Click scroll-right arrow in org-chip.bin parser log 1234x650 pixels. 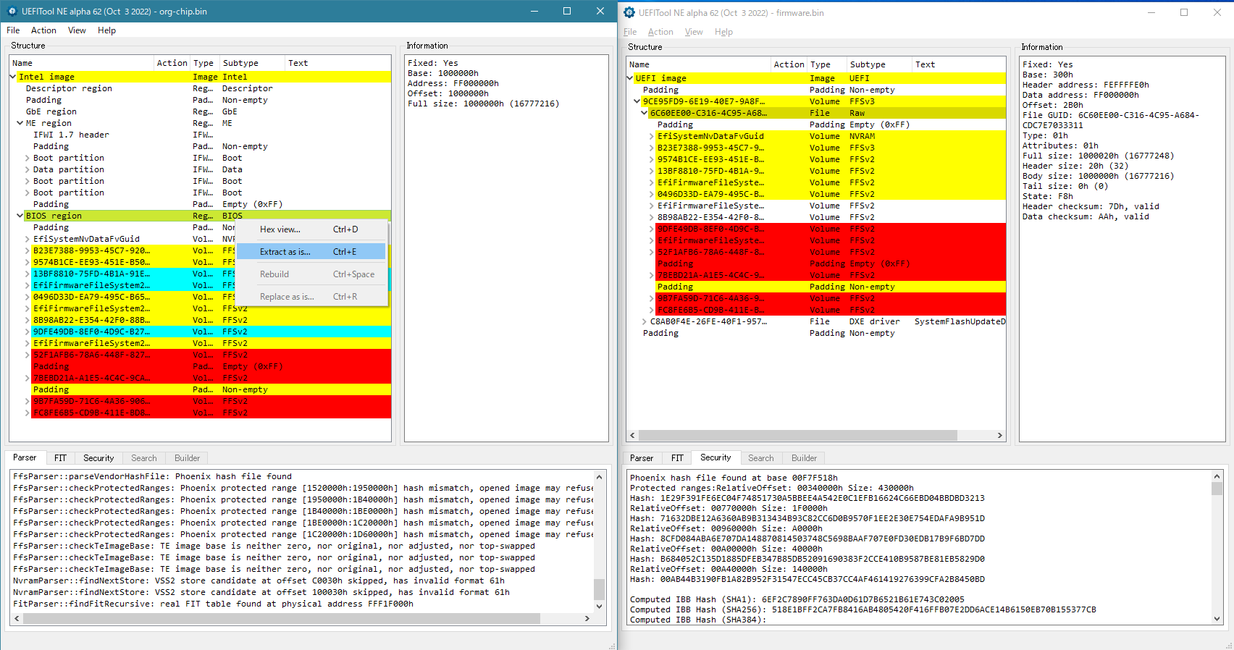coord(587,619)
